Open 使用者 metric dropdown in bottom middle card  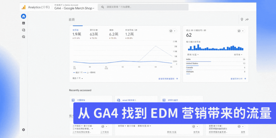pyautogui.click(x=122, y=126)
